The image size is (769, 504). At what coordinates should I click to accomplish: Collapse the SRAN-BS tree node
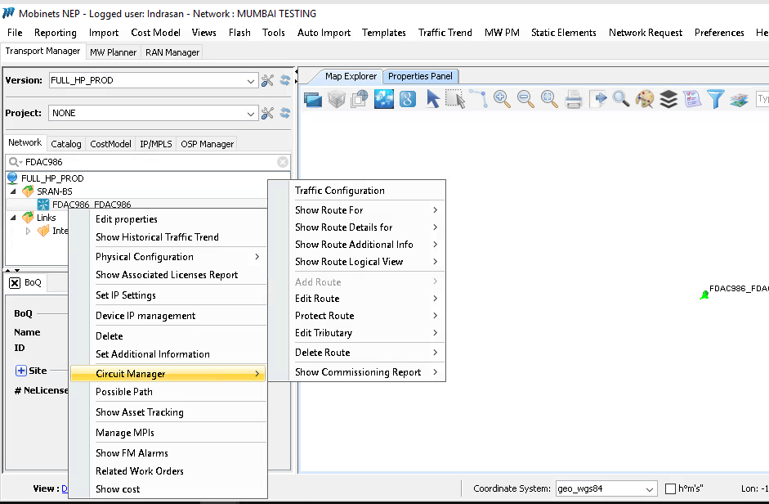click(x=13, y=191)
